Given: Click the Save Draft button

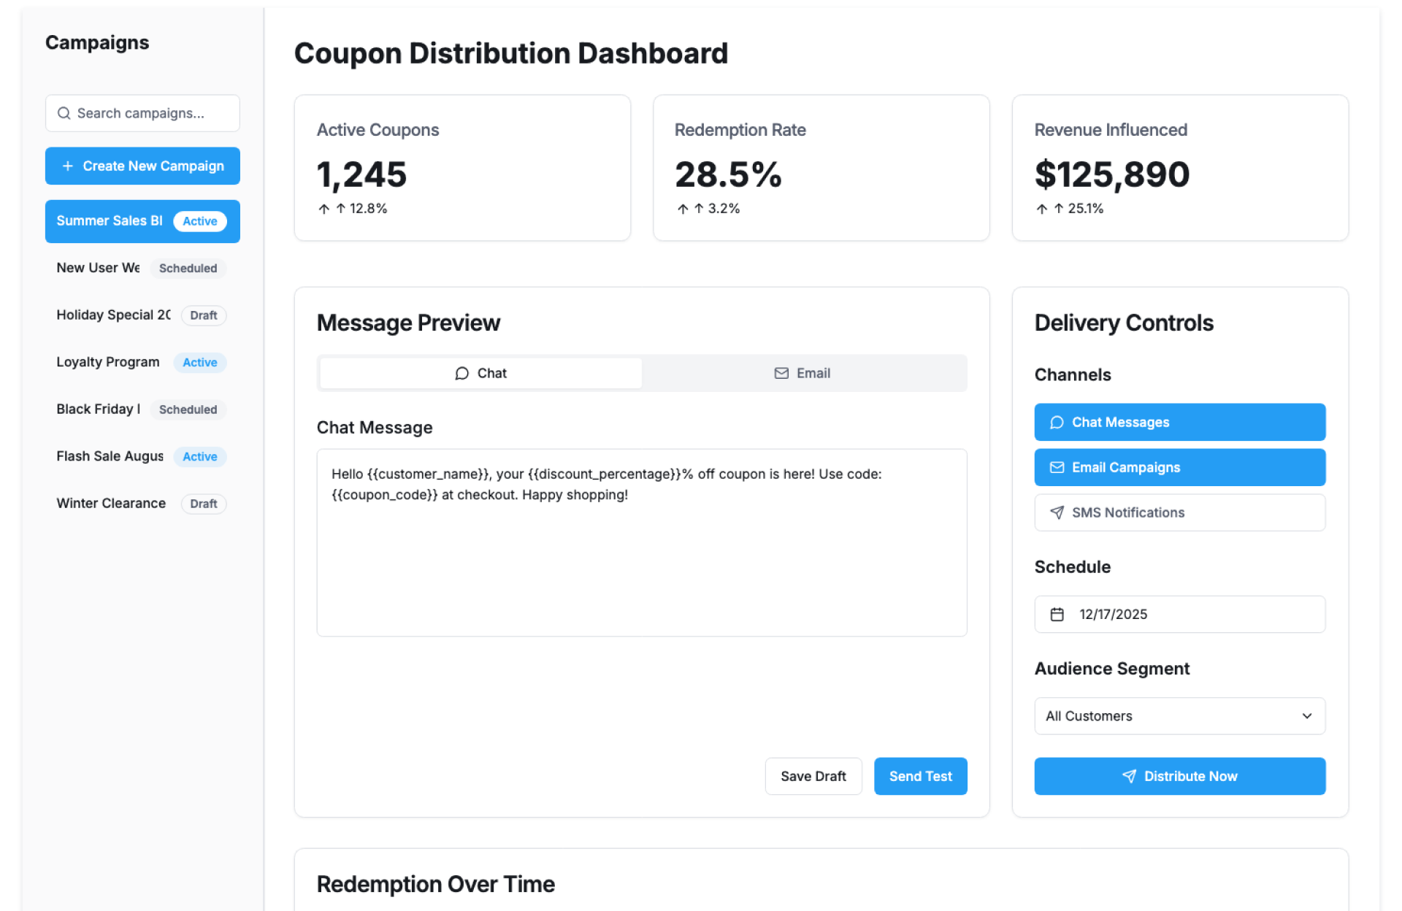Looking at the screenshot, I should coord(813,777).
